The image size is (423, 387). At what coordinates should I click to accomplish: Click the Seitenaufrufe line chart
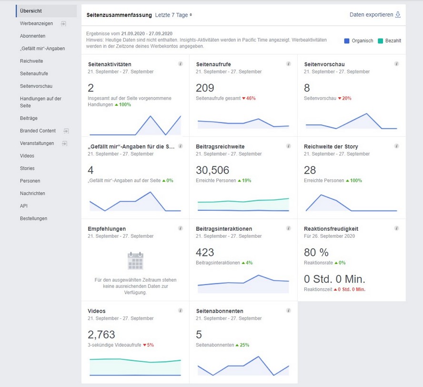tap(243, 123)
